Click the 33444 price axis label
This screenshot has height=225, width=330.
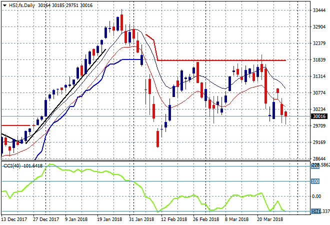tap(319, 10)
